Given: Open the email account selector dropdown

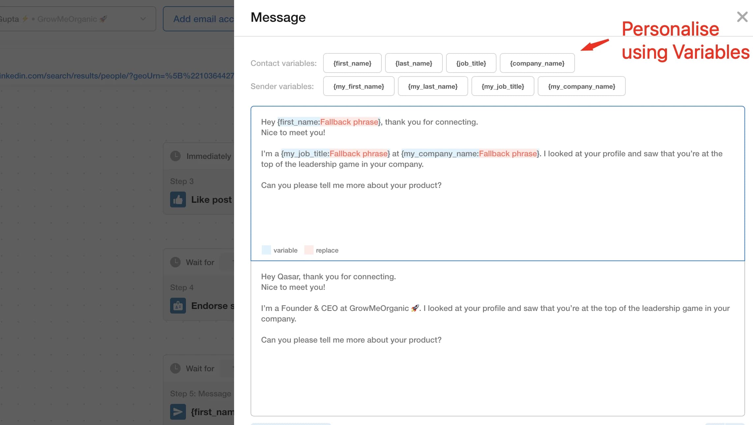Looking at the screenshot, I should (142, 19).
